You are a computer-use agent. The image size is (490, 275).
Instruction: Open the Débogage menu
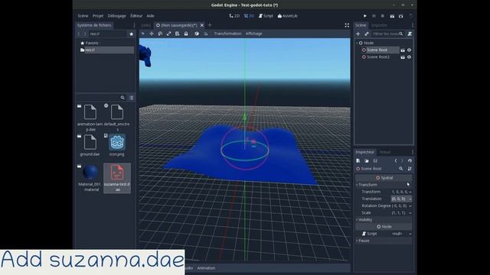[x=117, y=16]
